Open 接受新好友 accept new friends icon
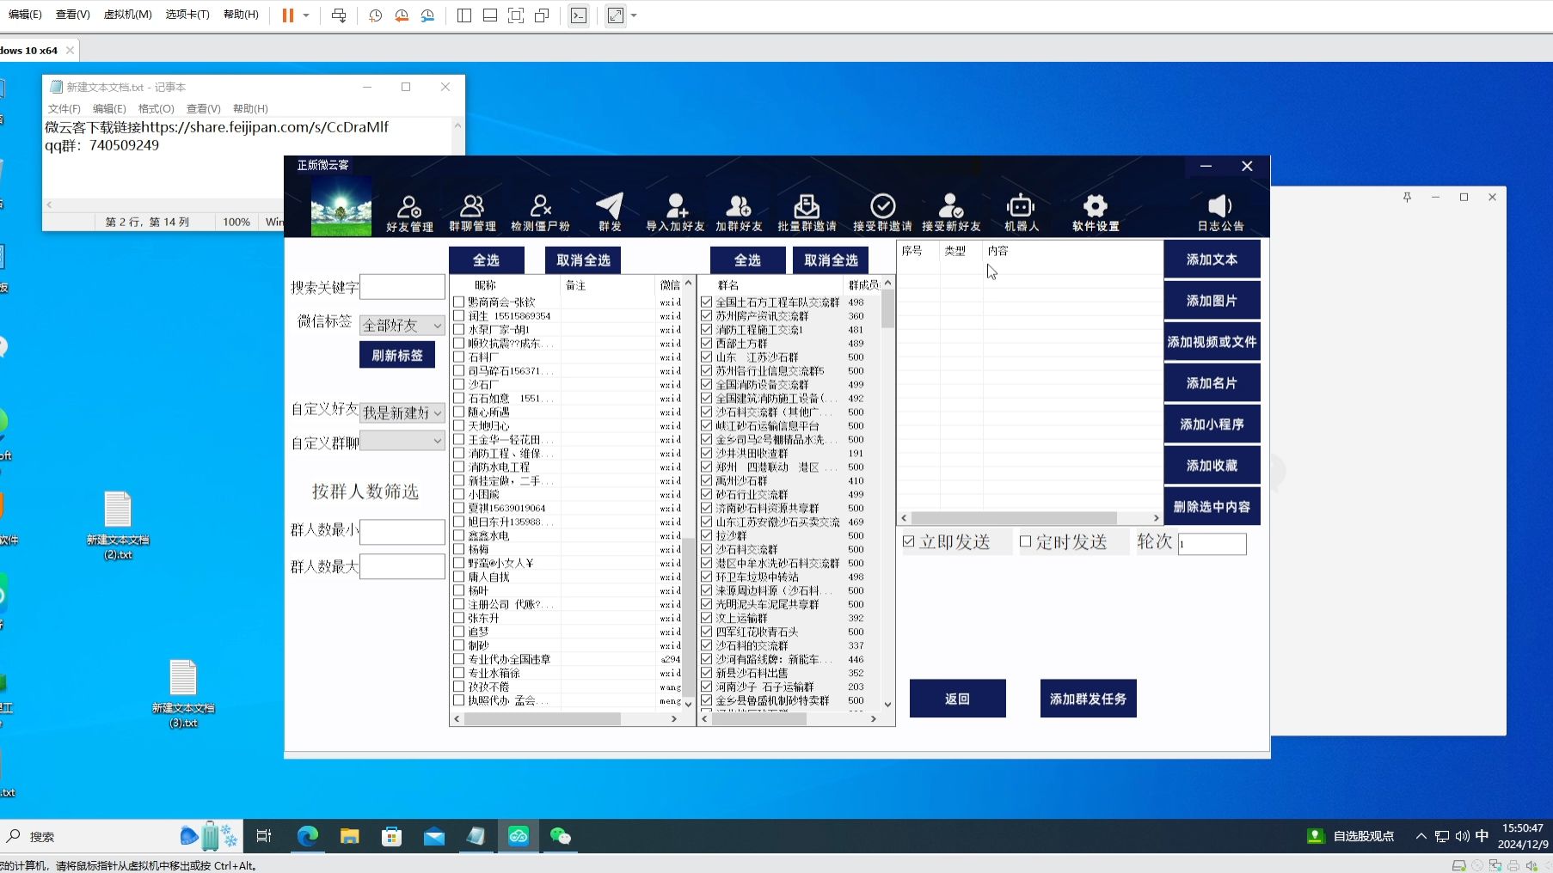The height and width of the screenshot is (873, 1553). point(951,211)
